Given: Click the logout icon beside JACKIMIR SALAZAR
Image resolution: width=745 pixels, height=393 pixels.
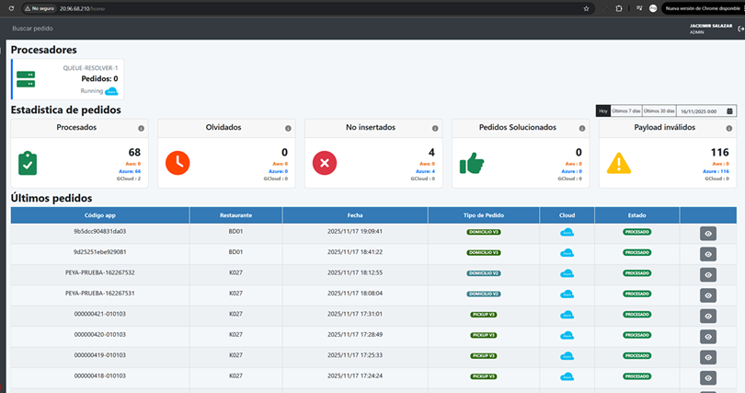Looking at the screenshot, I should 740,29.
